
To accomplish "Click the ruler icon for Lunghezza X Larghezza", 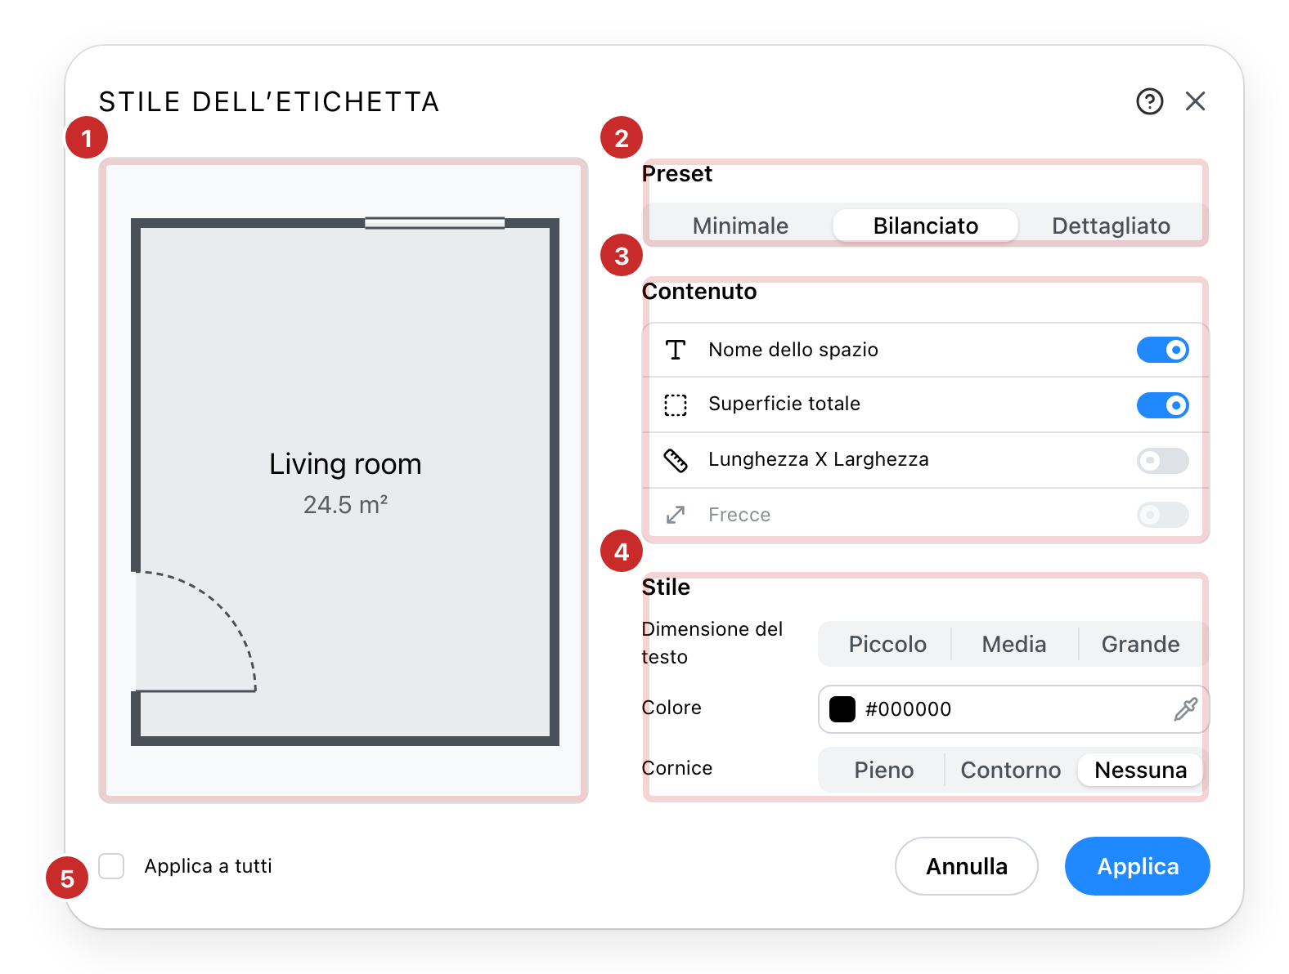I will click(675, 460).
